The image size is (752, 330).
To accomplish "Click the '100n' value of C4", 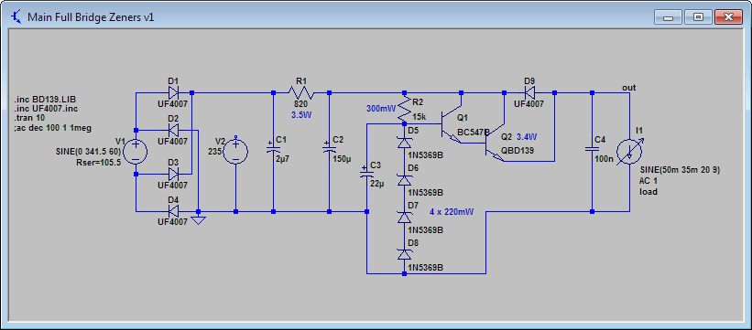I will [605, 159].
